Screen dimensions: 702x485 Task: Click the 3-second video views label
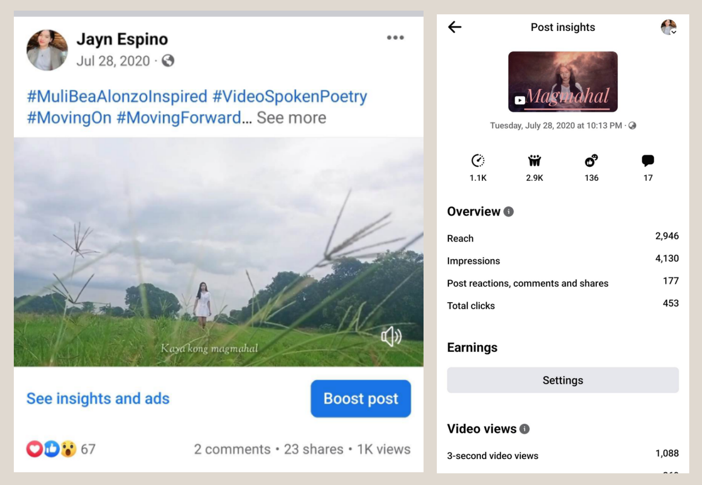[x=493, y=456]
